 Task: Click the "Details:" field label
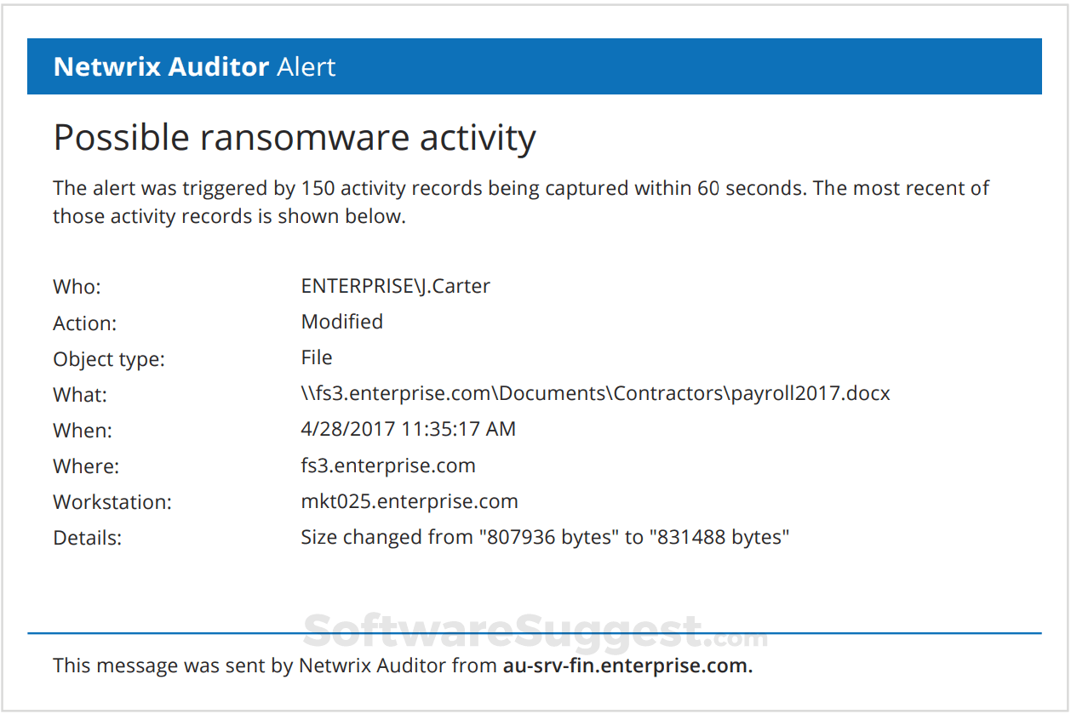tap(88, 539)
